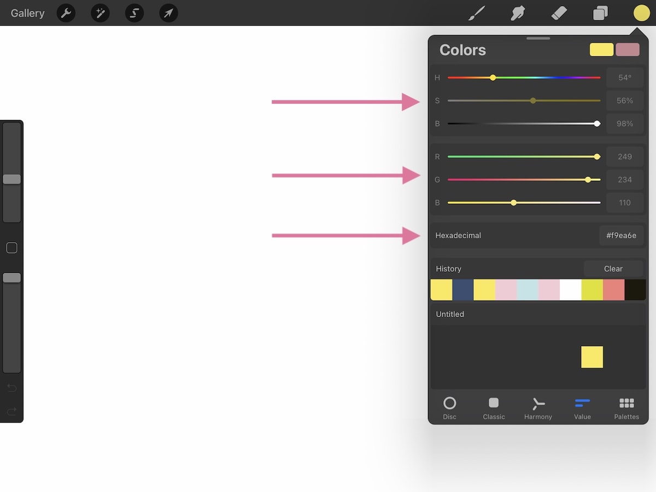This screenshot has height=492, width=656.
Task: Pick the white history swatch
Action: (571, 290)
